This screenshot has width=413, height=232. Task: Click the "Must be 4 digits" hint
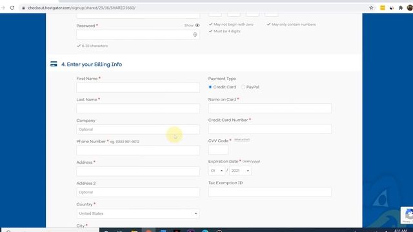click(227, 31)
